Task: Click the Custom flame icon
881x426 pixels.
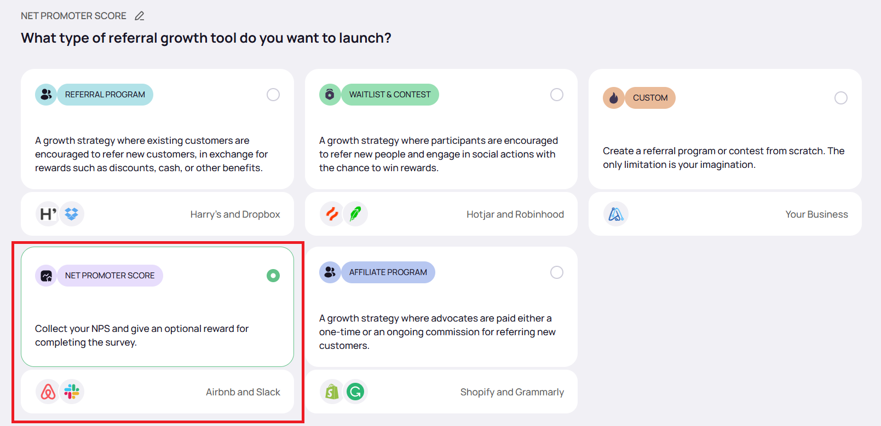Action: coord(613,98)
